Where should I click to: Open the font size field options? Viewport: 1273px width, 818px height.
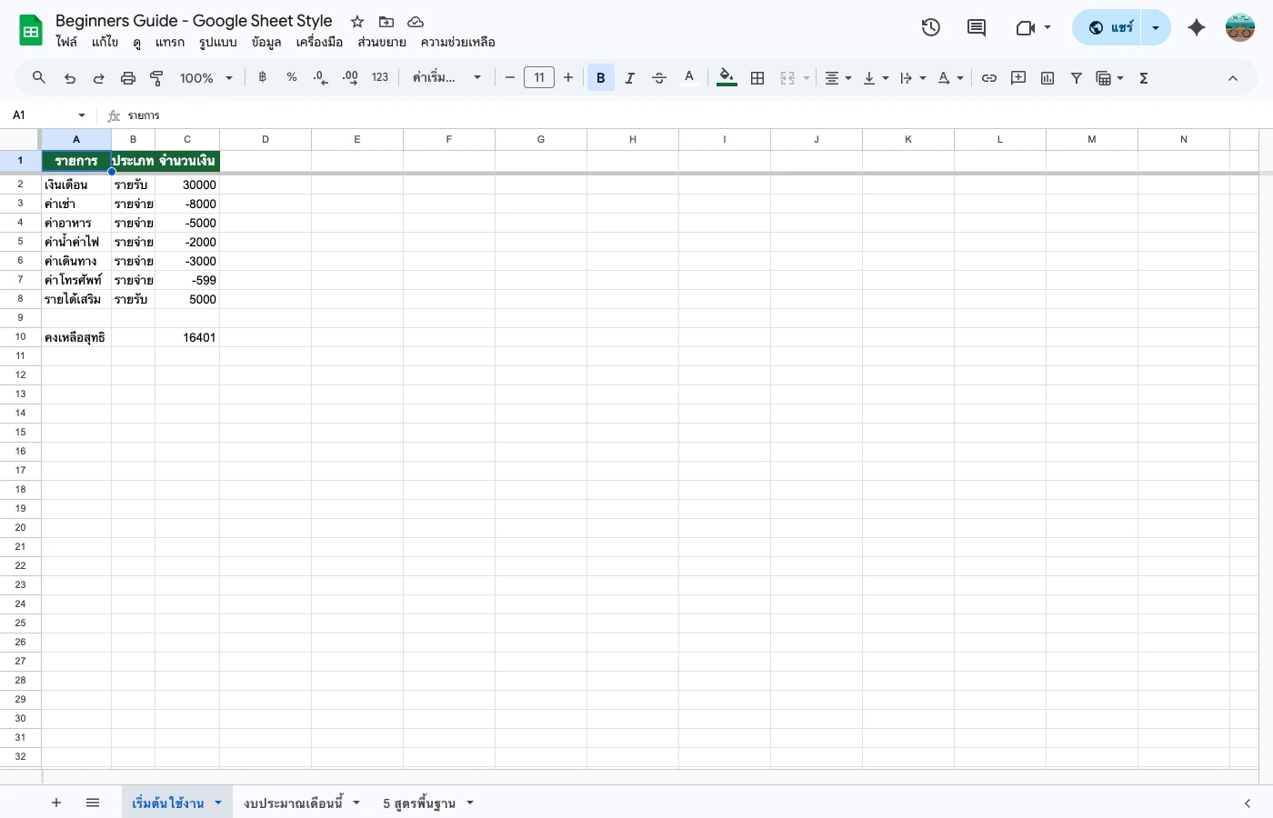pyautogui.click(x=539, y=77)
